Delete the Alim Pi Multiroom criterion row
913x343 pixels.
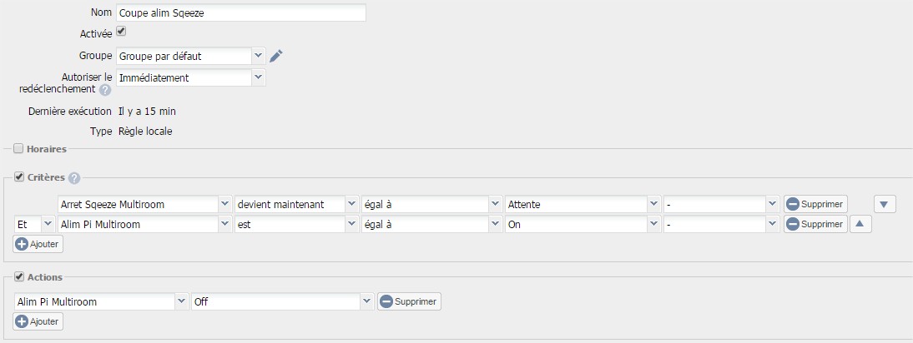[815, 224]
